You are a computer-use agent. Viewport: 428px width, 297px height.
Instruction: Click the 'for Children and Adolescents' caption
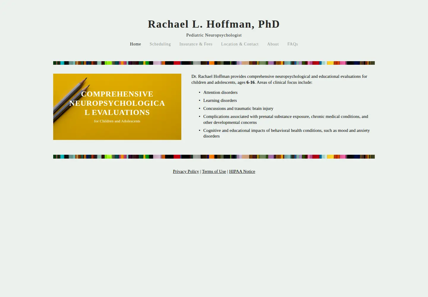(117, 121)
